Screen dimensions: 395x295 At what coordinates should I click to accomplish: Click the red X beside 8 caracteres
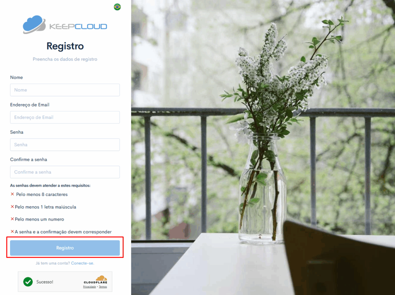click(12, 194)
